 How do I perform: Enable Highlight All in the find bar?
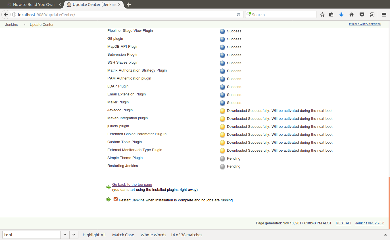(x=94, y=235)
